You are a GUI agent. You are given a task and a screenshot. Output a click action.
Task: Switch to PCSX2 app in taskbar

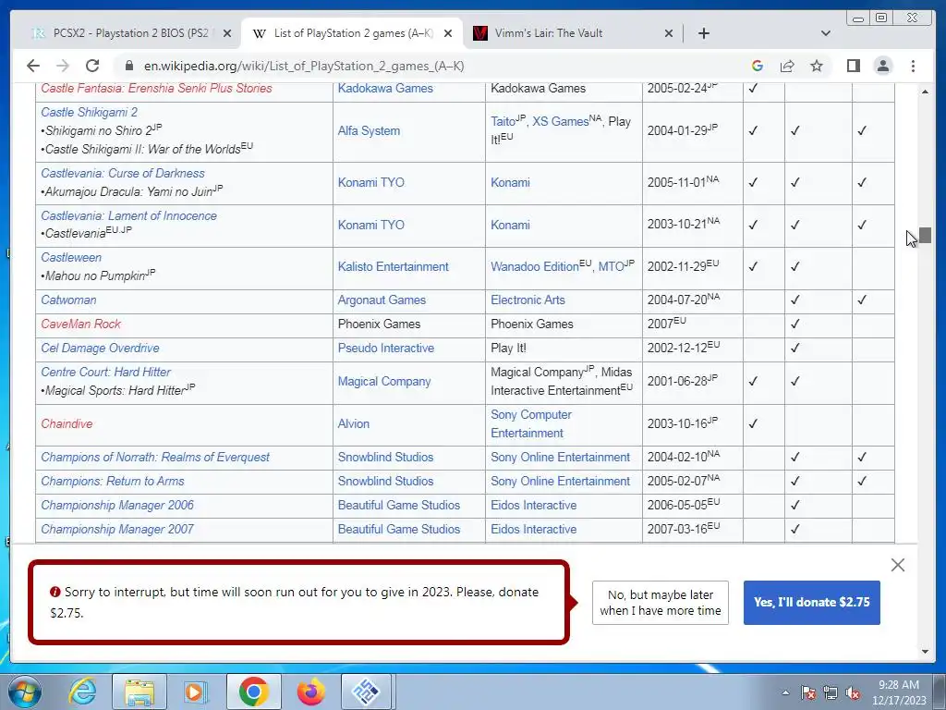pos(366,692)
